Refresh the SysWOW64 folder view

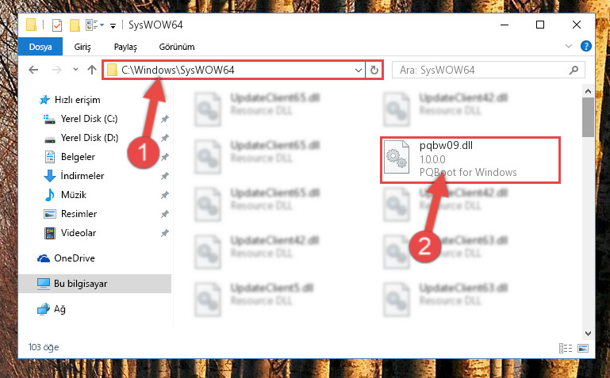click(x=374, y=70)
